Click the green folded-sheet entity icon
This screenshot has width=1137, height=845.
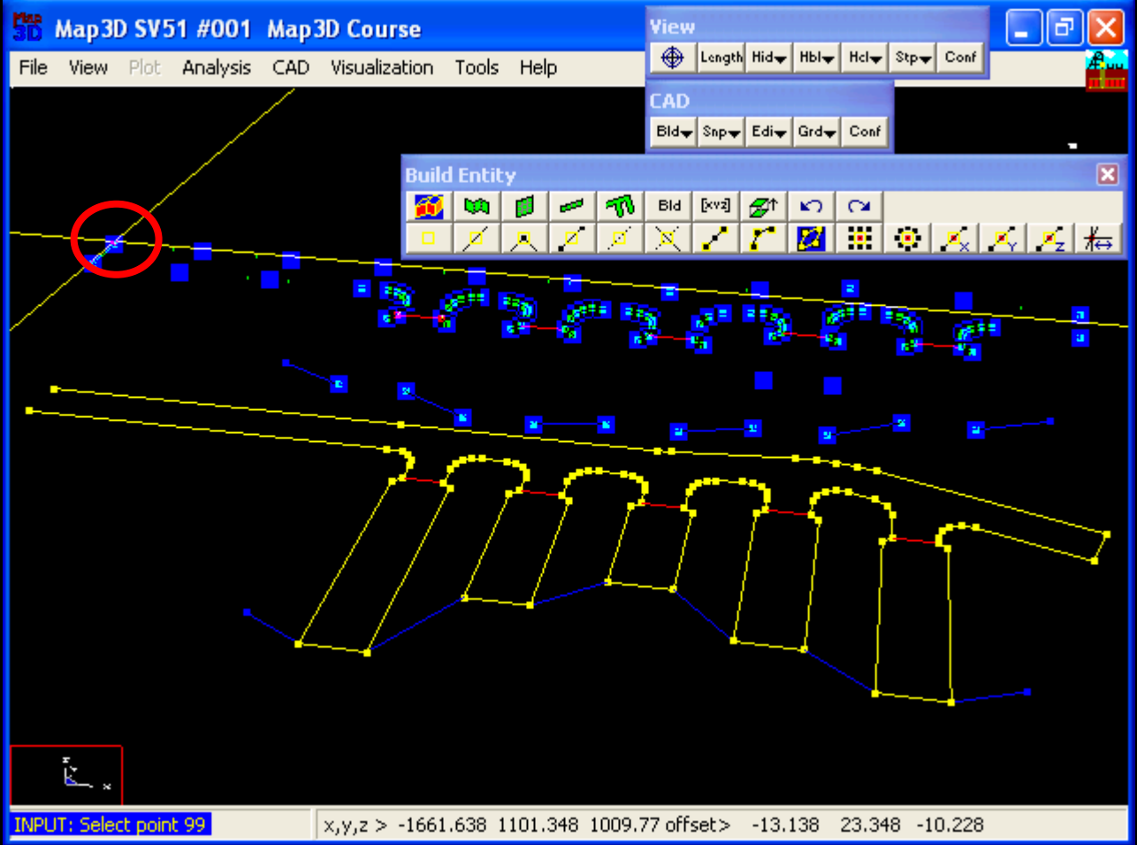477,206
